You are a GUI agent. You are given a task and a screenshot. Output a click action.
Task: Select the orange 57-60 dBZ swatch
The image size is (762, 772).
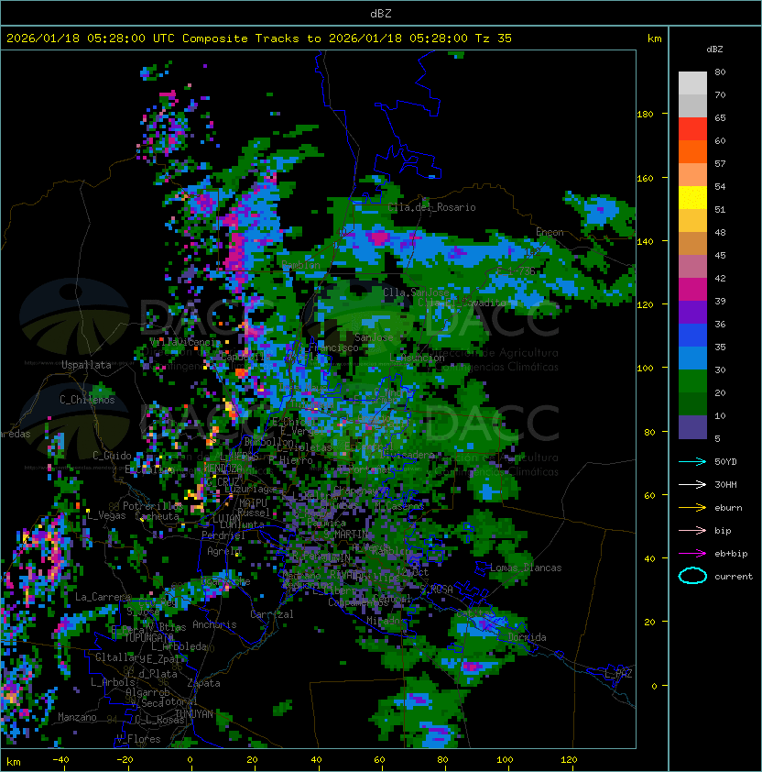[692, 151]
